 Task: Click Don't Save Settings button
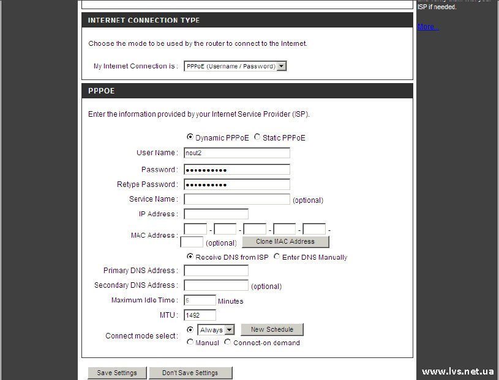coord(190,373)
